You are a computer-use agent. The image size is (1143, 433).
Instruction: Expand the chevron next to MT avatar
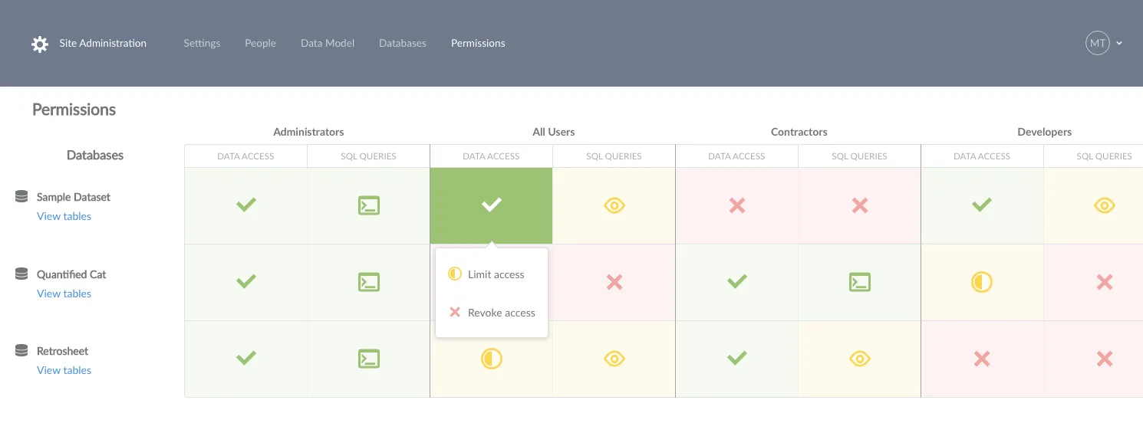click(1119, 44)
